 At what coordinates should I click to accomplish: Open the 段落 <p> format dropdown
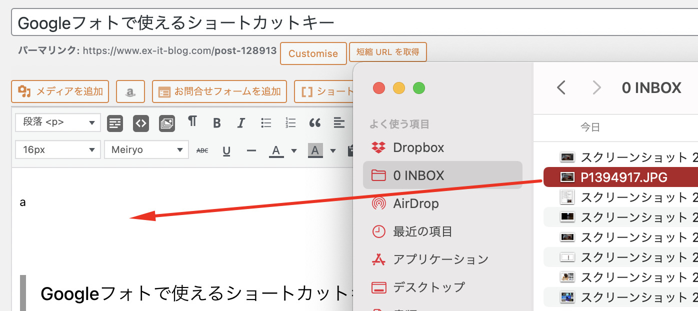pyautogui.click(x=58, y=122)
